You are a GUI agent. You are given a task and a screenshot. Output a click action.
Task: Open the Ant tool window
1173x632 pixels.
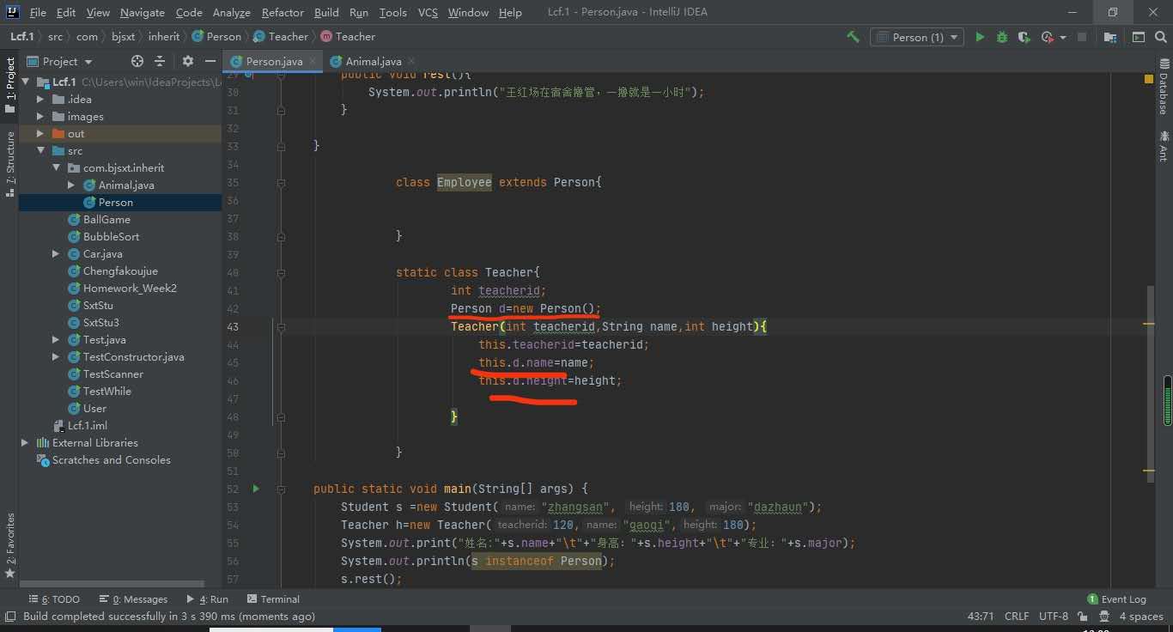pyautogui.click(x=1163, y=146)
